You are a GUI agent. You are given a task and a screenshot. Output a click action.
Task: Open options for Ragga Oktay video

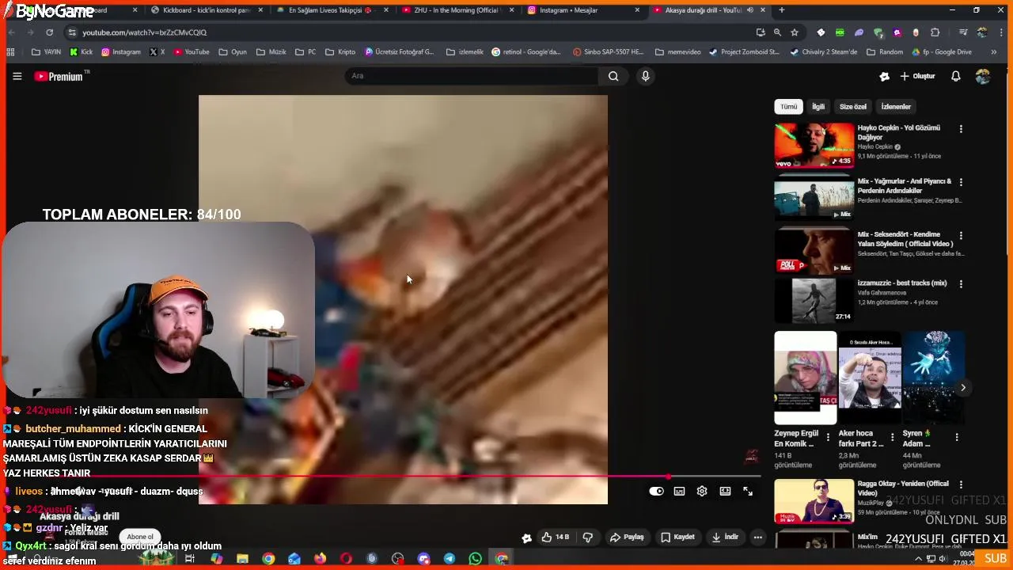click(x=961, y=484)
